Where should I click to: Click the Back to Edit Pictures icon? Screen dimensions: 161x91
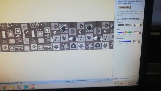[115, 79]
